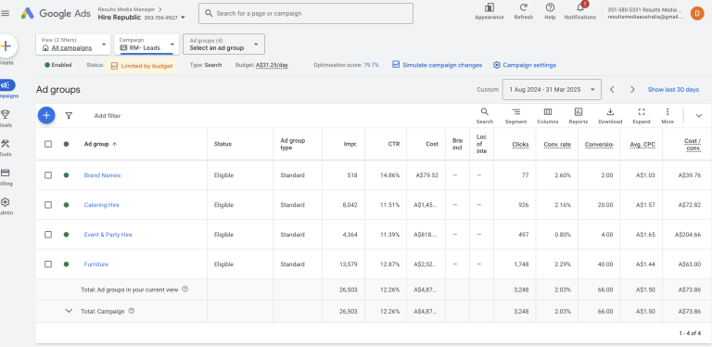This screenshot has width=712, height=347.
Task: Open the Catering Hire ad group
Action: coord(101,205)
